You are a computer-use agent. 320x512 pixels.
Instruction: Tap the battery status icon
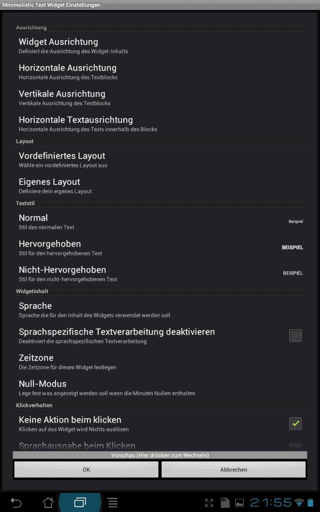click(310, 502)
